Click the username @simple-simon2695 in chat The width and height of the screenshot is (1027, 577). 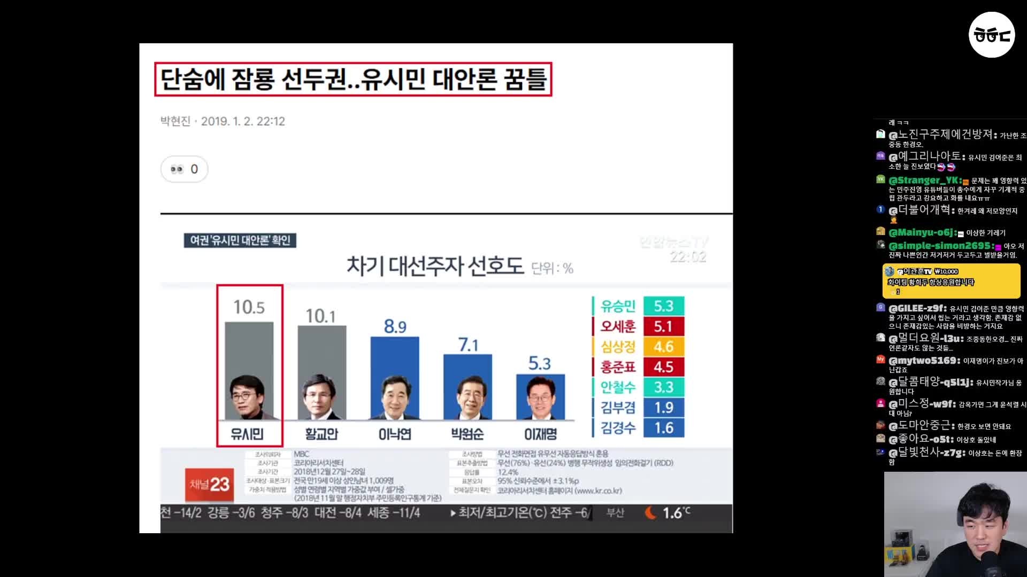941,246
